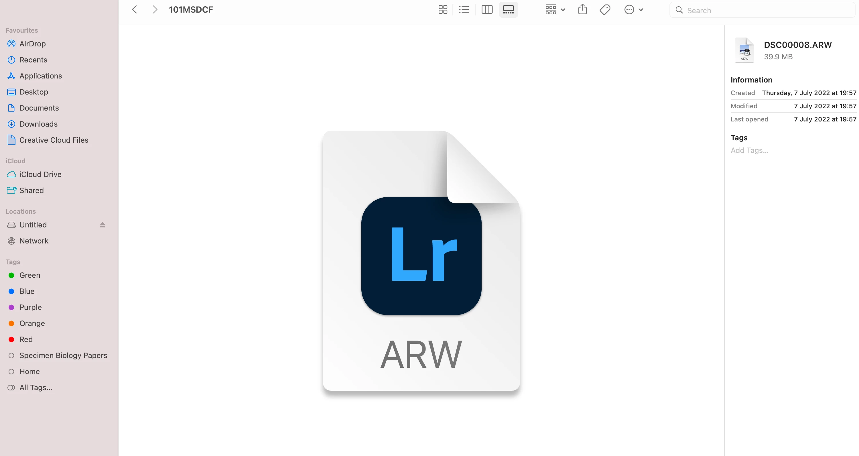Click the Edit Tags toolbar icon
859x456 pixels.
pyautogui.click(x=605, y=10)
